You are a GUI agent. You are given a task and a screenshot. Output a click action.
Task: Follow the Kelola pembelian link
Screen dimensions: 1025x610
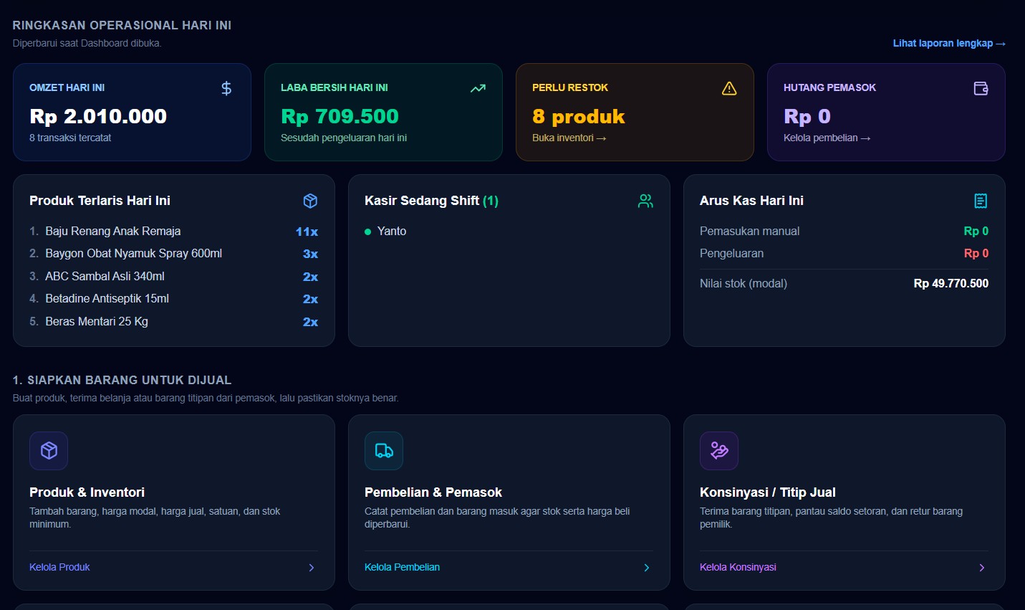click(x=827, y=138)
